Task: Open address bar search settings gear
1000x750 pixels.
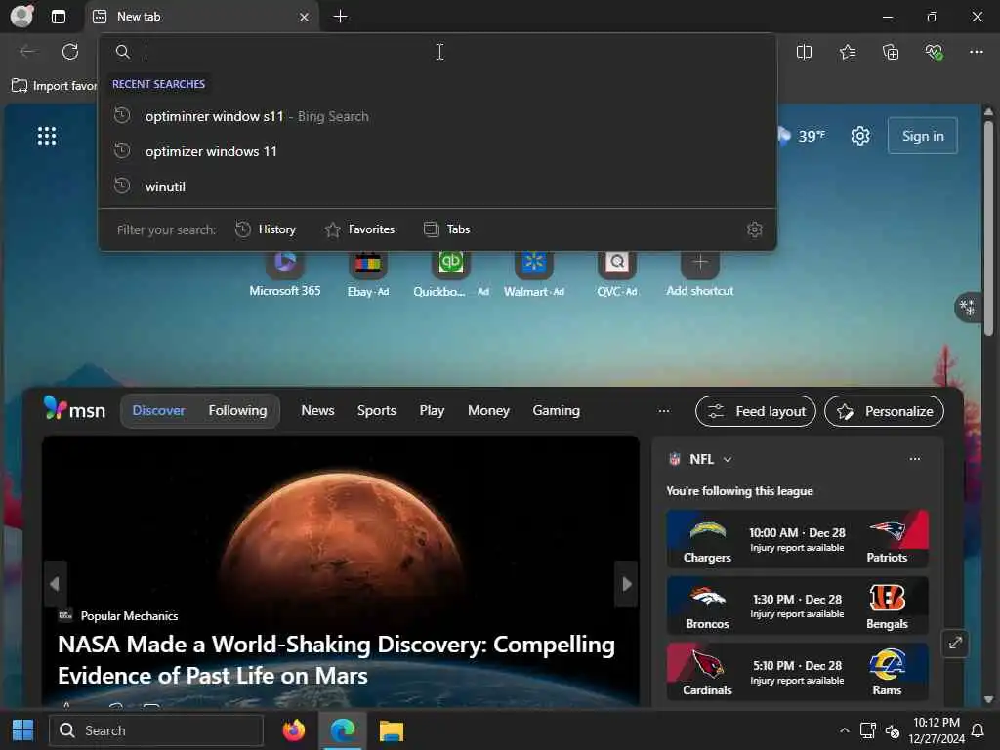Action: [755, 229]
